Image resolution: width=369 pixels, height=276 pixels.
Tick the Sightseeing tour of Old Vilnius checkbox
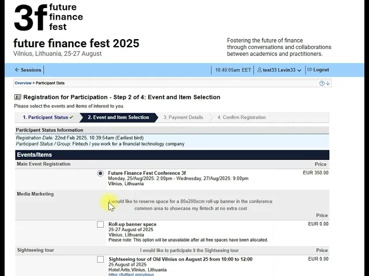(x=100, y=259)
